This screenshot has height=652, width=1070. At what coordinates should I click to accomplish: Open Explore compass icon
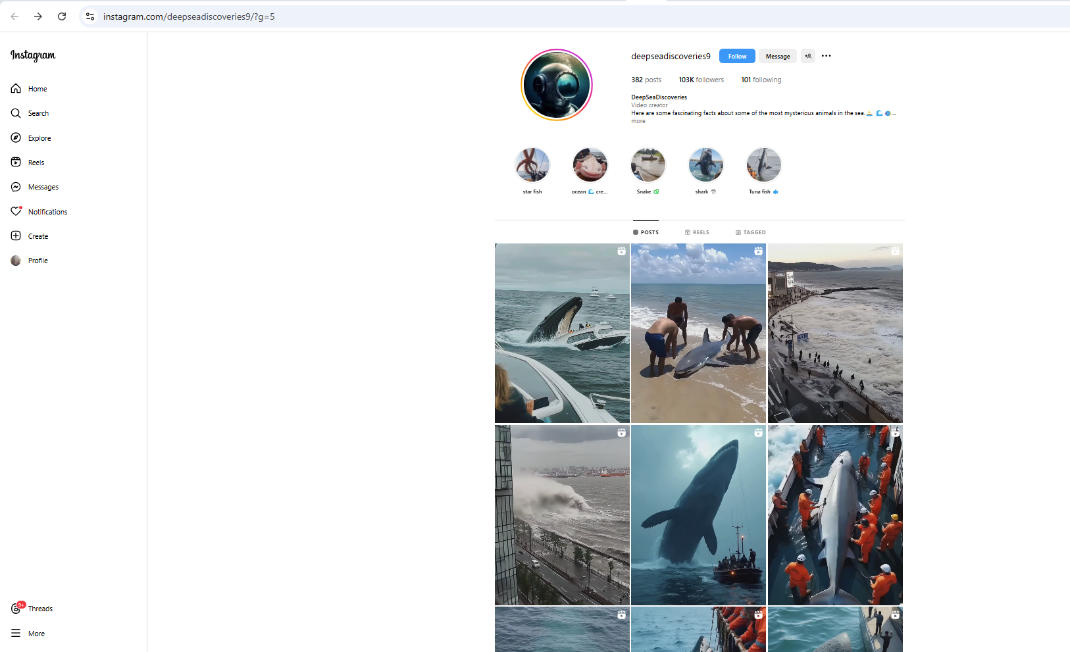coord(16,138)
